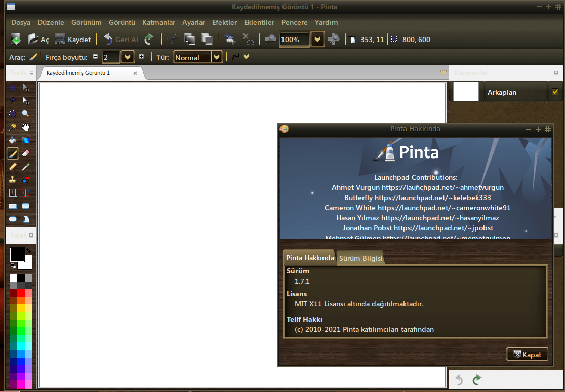The image size is (565, 392).
Task: Open the antialiasing curve dropdown arrow
Action: 246,57
